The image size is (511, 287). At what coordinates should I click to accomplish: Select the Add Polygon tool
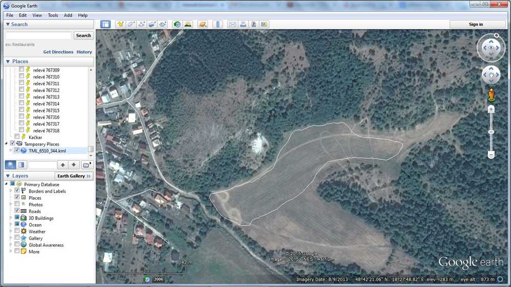coord(131,24)
